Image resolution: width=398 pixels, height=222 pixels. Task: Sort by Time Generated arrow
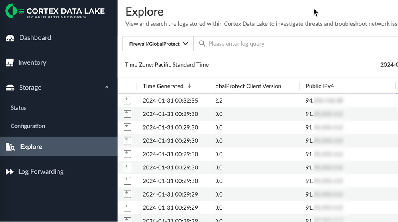click(189, 86)
